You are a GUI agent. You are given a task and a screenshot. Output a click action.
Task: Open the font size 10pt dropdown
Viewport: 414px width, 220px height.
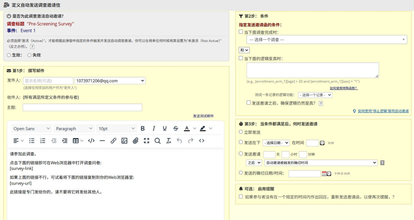coord(117,129)
